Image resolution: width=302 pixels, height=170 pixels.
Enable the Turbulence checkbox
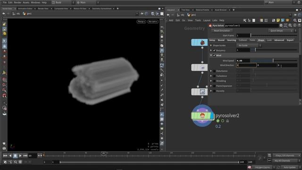214,76
